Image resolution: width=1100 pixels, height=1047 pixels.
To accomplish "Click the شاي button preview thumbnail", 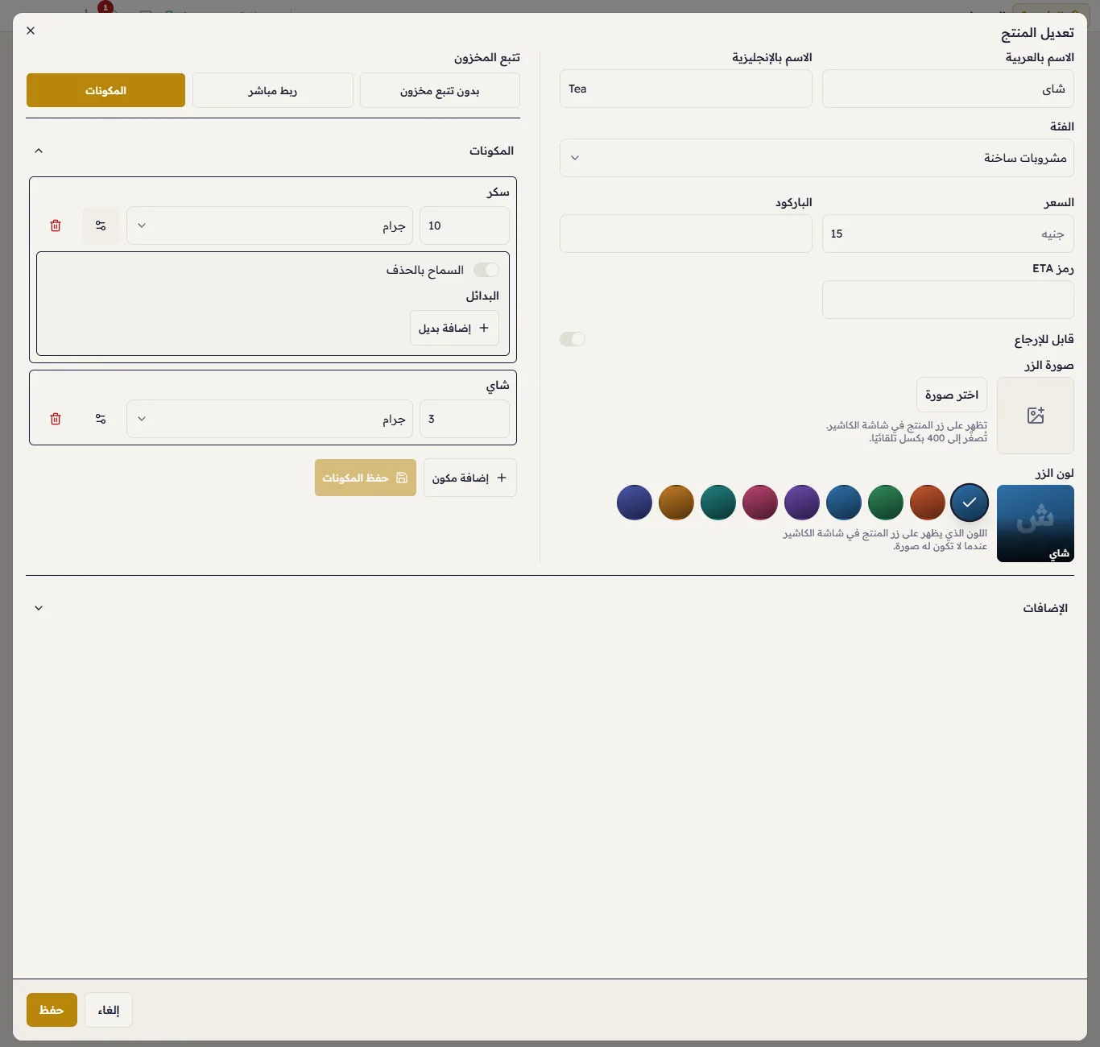I will coord(1036,523).
